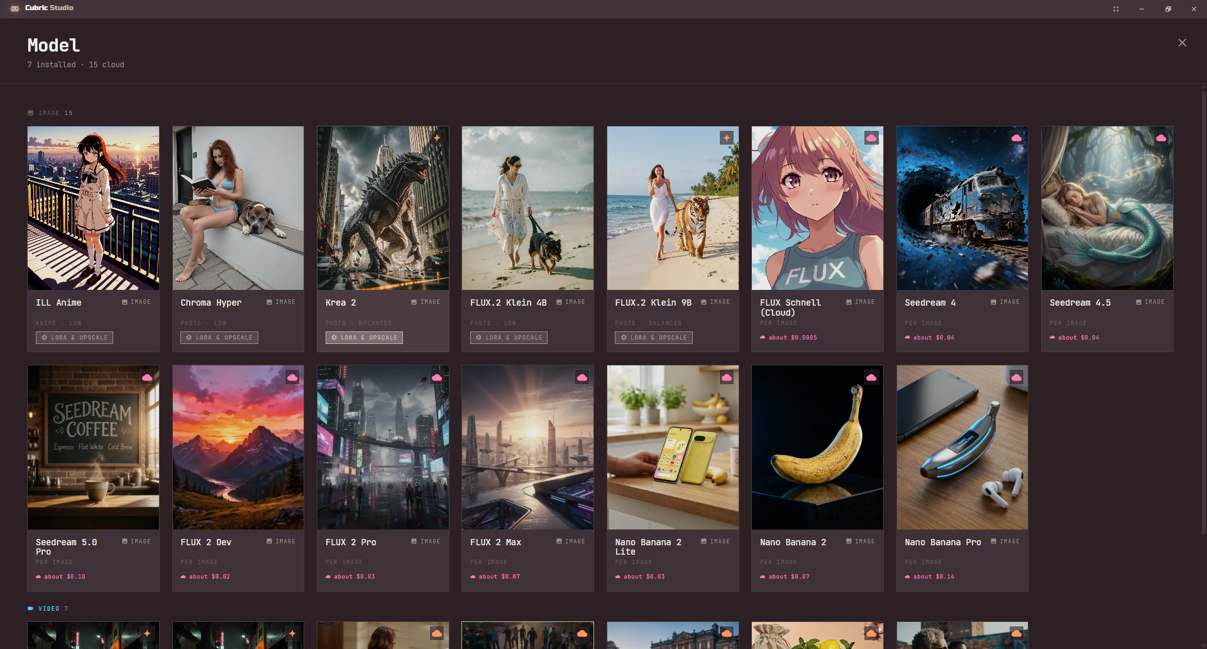Click the FLUX 2 Max model name

[496, 542]
